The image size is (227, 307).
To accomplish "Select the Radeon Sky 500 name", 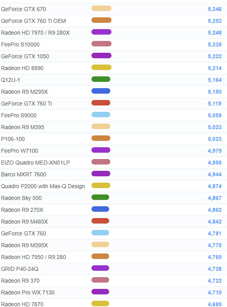I will click(x=21, y=198).
